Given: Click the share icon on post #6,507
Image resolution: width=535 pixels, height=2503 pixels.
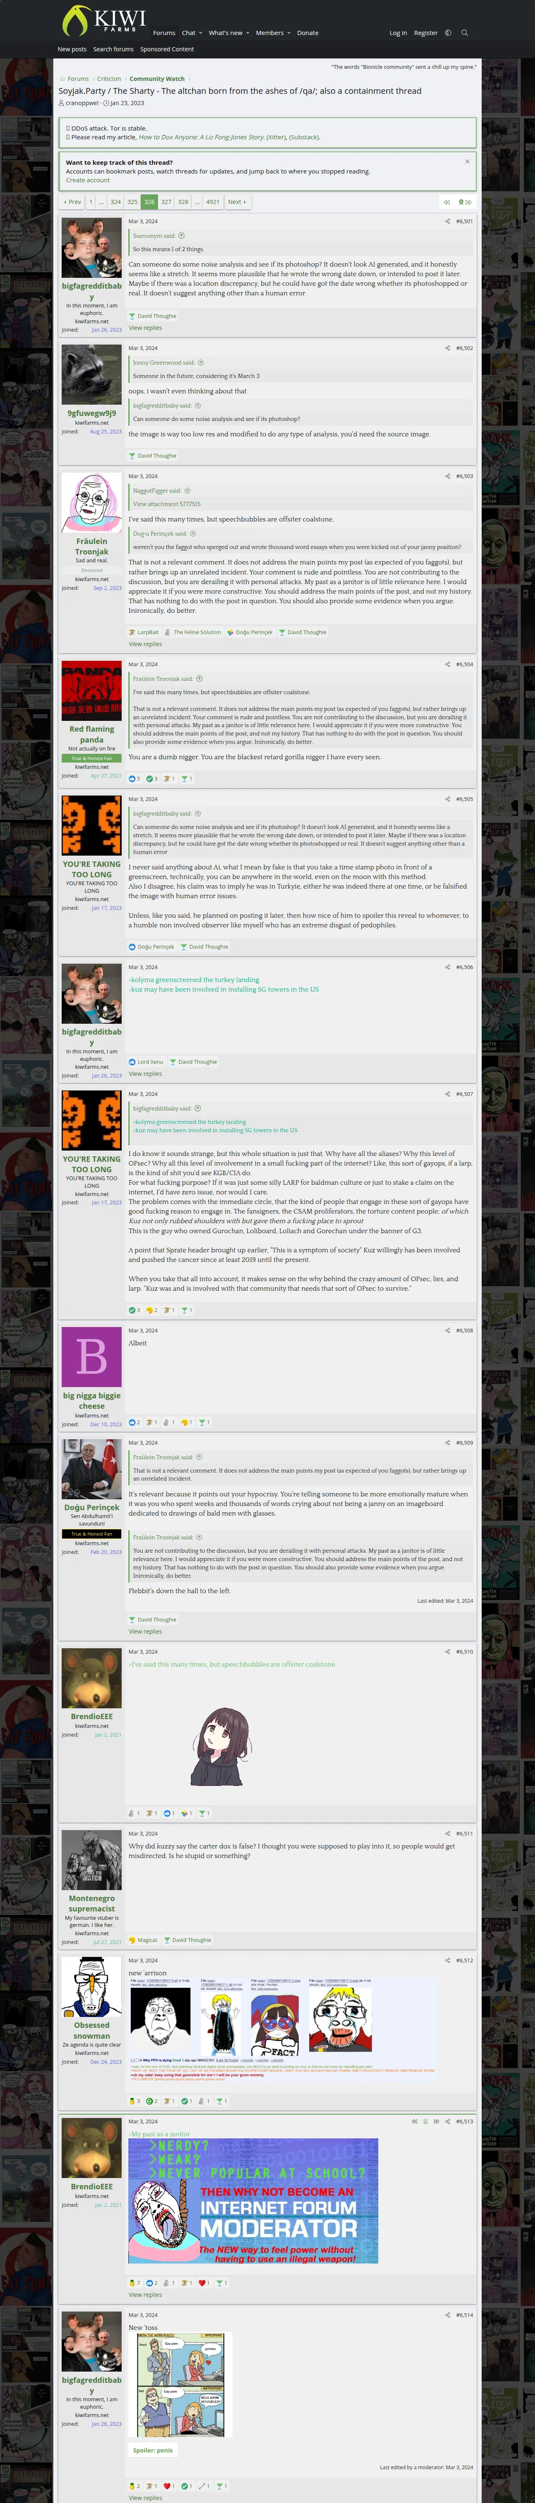Looking at the screenshot, I should 447,1094.
